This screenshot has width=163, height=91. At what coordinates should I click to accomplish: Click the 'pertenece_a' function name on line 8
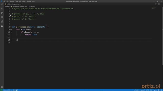coord(22,27)
